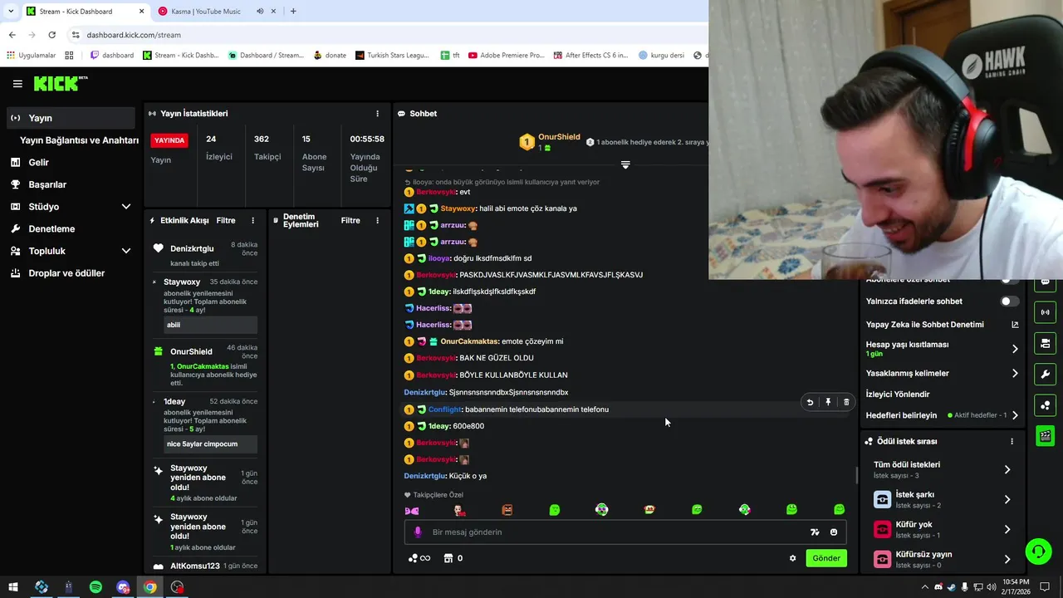The width and height of the screenshot is (1063, 598).
Task: Click the green clapperboard icon in sidebar
Action: [x=1045, y=435]
